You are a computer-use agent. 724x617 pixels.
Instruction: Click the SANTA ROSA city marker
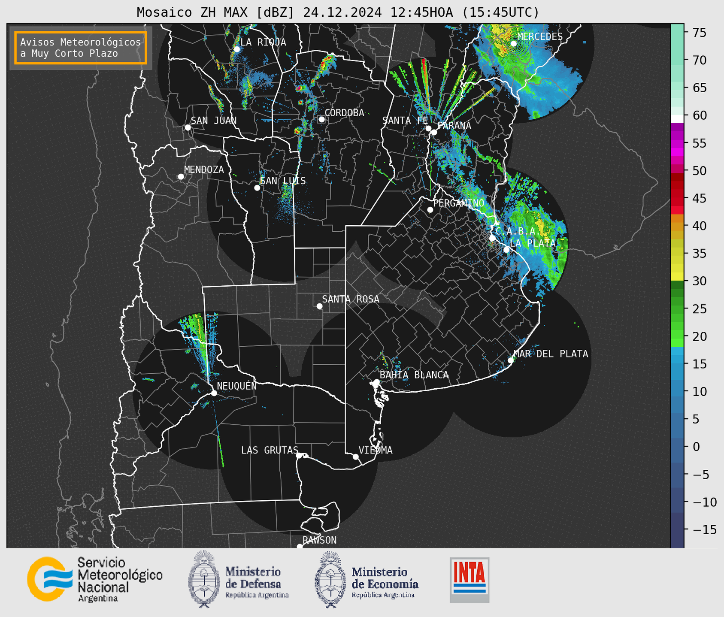tap(319, 306)
